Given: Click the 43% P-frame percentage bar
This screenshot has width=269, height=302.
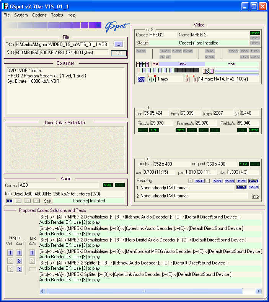Looking at the screenshot, I should (x=182, y=64).
